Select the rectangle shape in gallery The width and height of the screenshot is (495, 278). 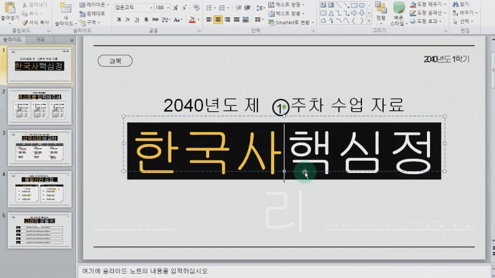[x=354, y=6]
